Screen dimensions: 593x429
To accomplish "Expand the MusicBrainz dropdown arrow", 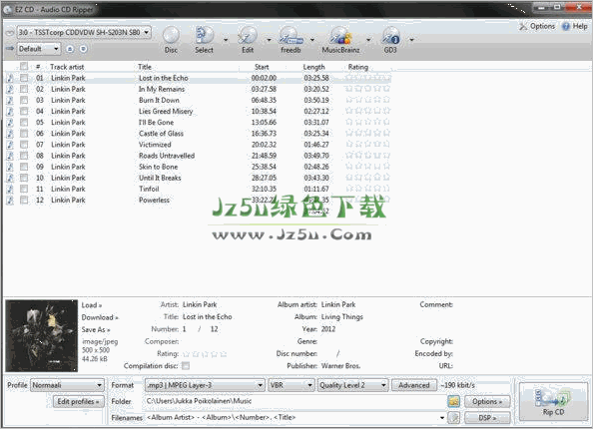I will [x=368, y=39].
